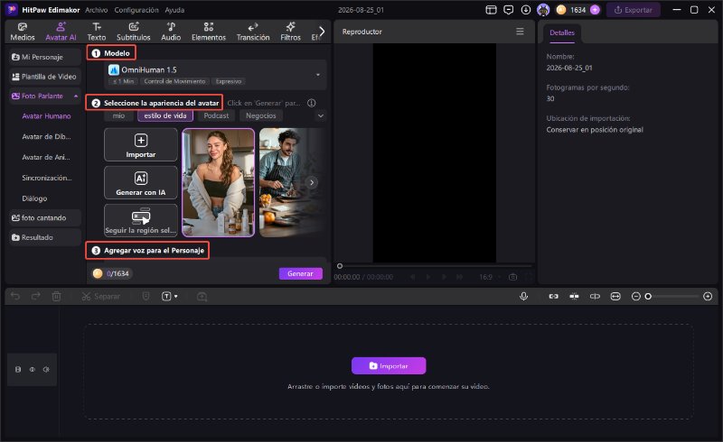Expand avatar category list chevron
723x442 pixels.
pyautogui.click(x=321, y=115)
